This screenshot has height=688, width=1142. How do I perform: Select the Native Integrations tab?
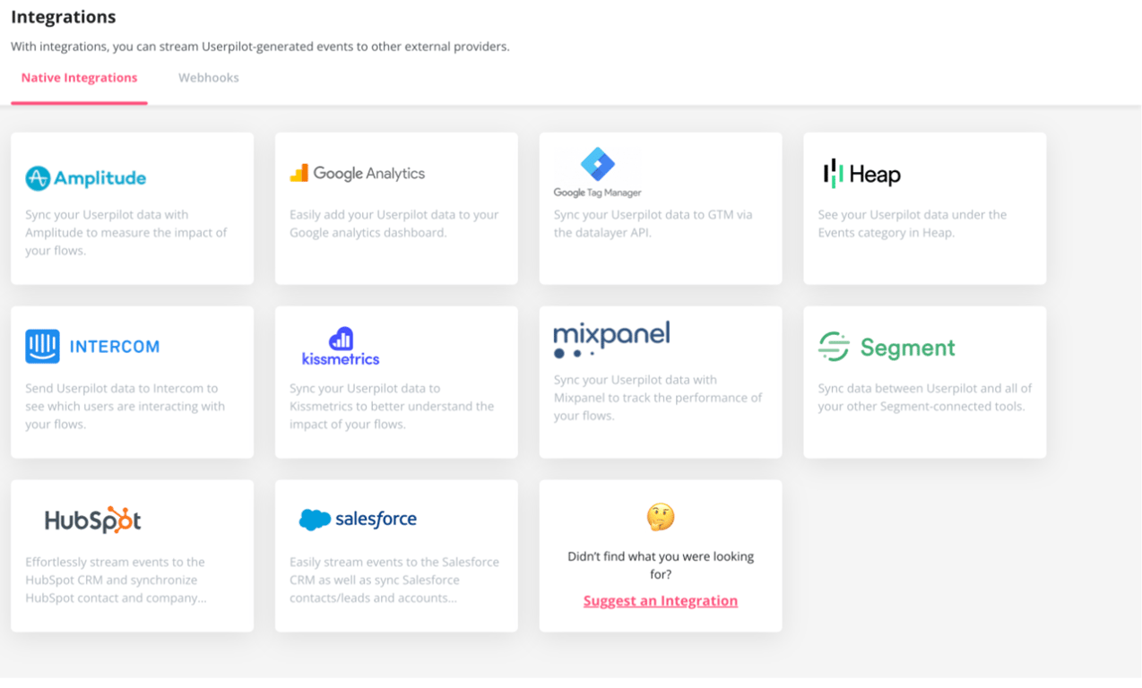(x=79, y=78)
